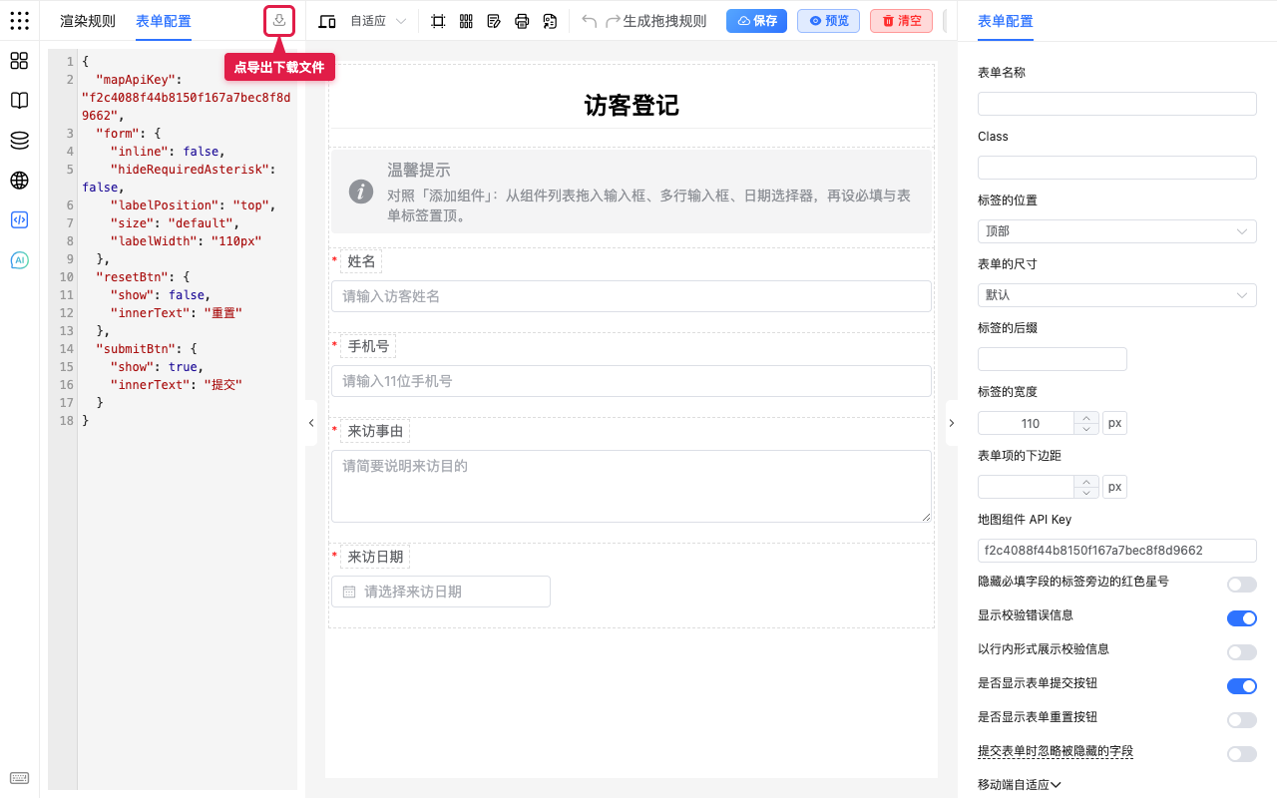The width and height of the screenshot is (1277, 798).
Task: Expand the 移动端自适应 section
Action: (1020, 785)
